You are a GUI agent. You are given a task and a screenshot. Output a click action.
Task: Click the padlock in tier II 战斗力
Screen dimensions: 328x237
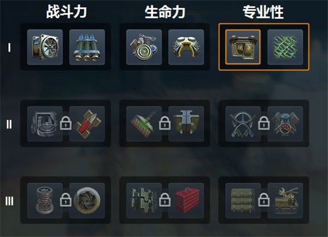pyautogui.click(x=66, y=123)
